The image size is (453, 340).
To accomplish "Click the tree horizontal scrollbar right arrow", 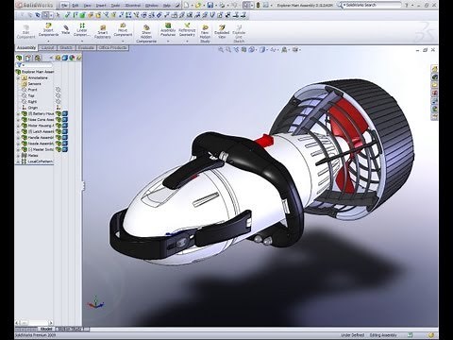I will point(51,323).
